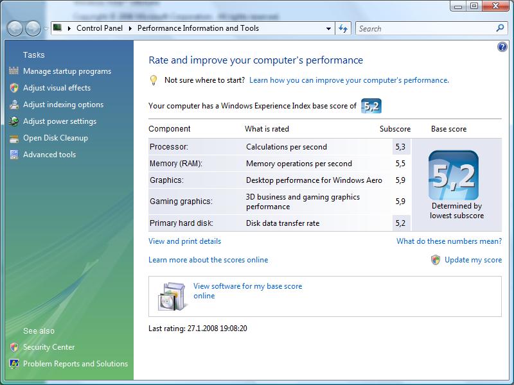514x385 pixels.
Task: Select the Gaming graphics row label
Action: (x=181, y=201)
